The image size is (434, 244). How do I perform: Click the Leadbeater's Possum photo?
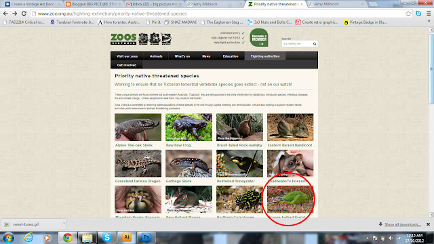click(290, 163)
